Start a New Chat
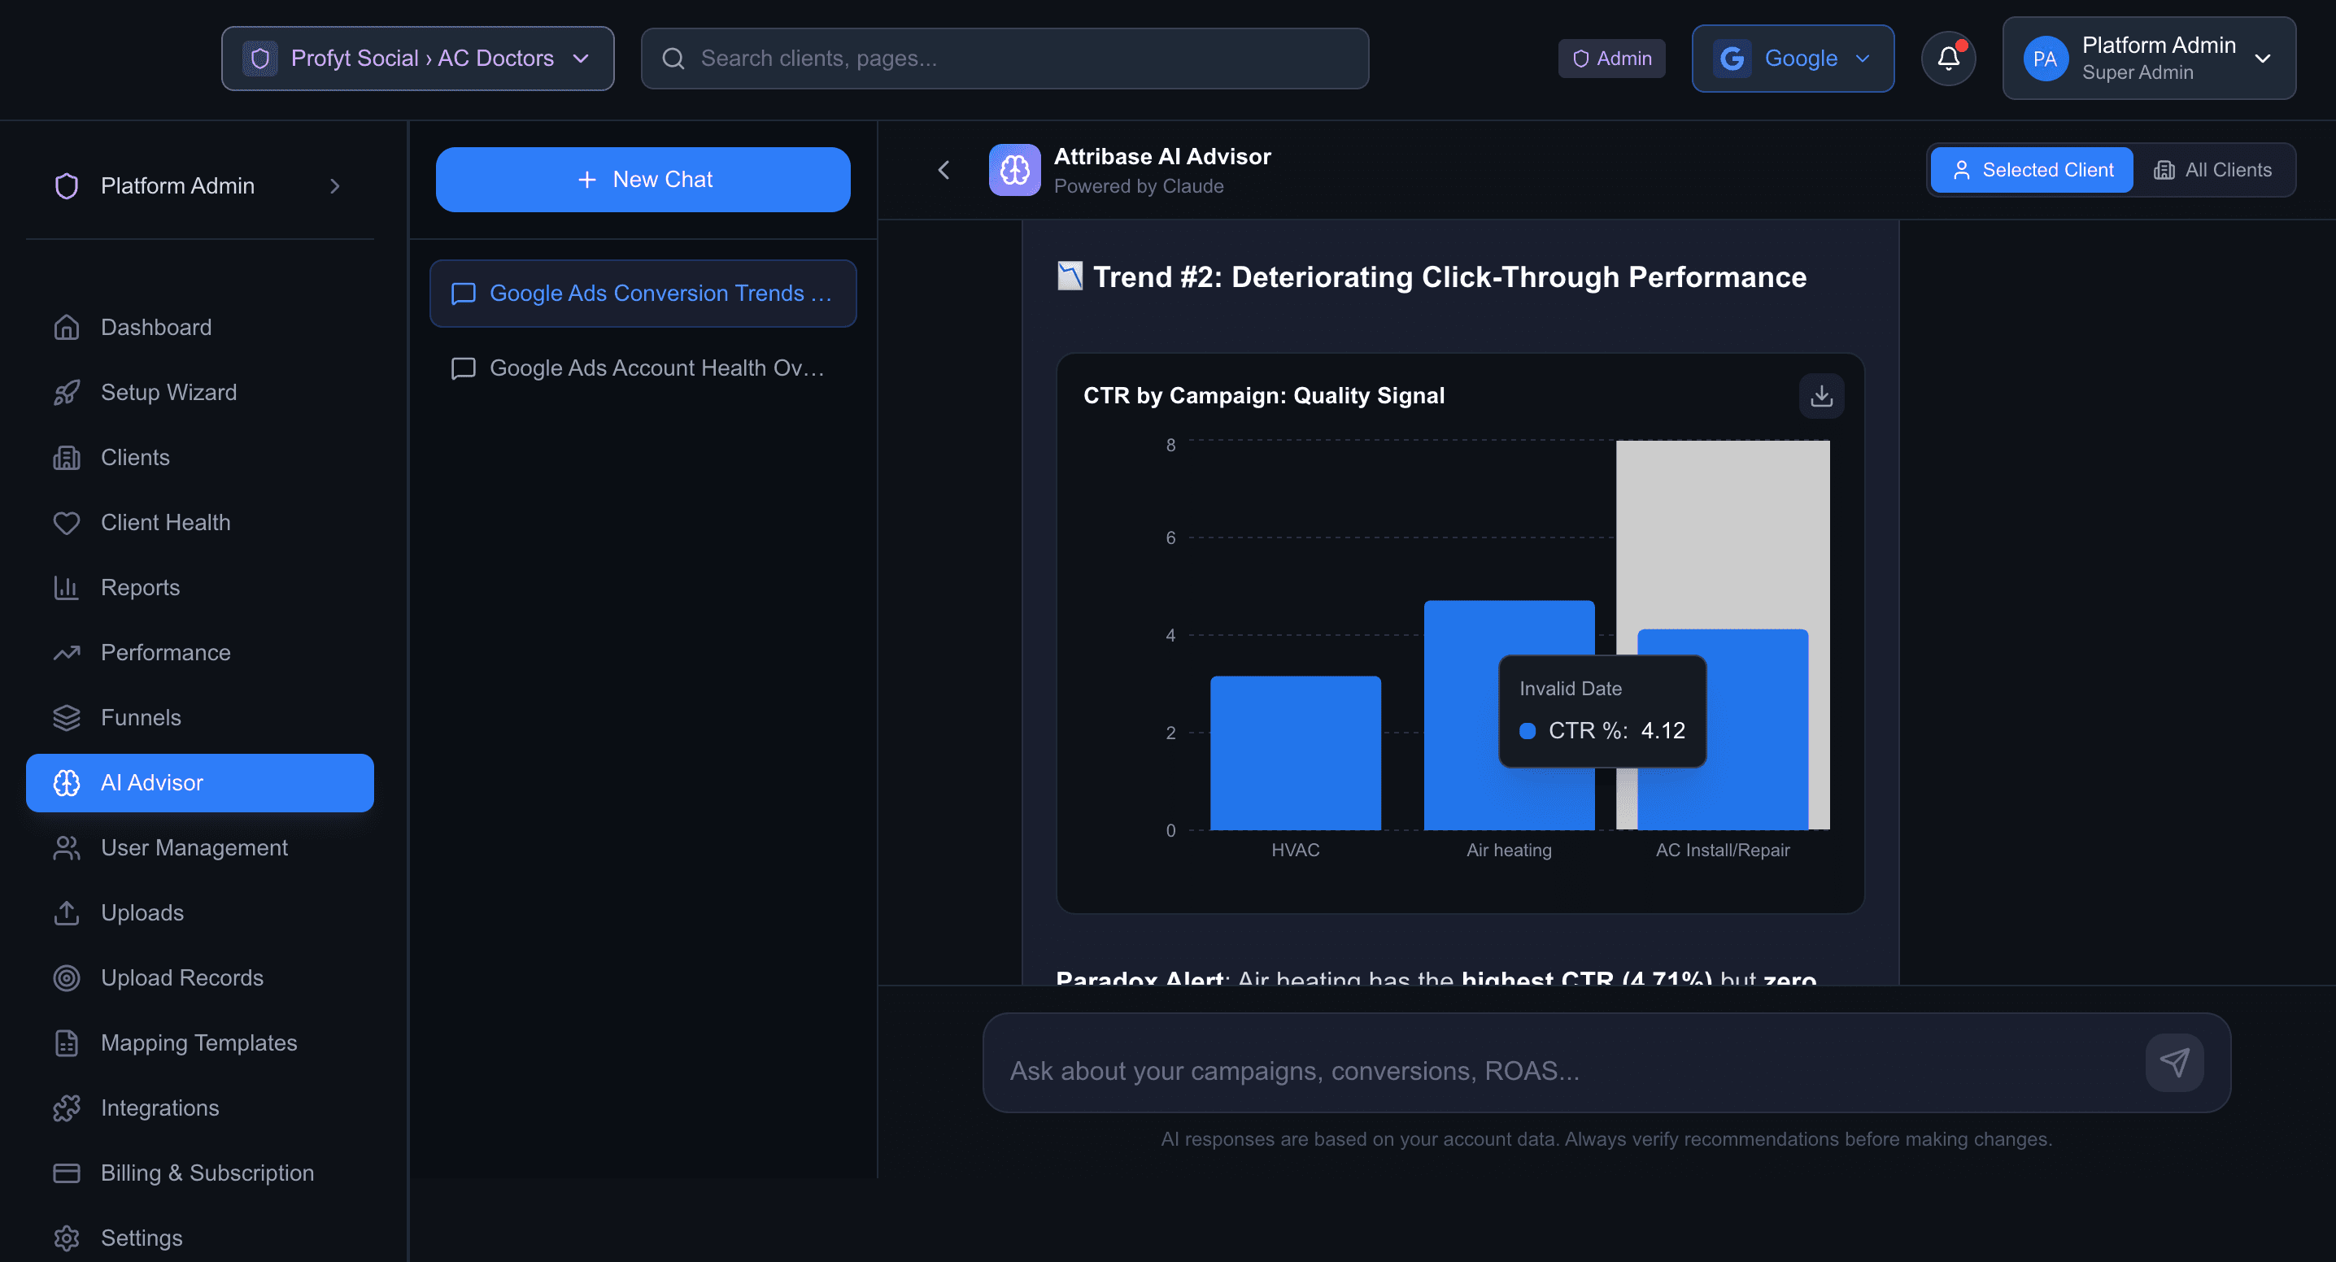 click(642, 180)
